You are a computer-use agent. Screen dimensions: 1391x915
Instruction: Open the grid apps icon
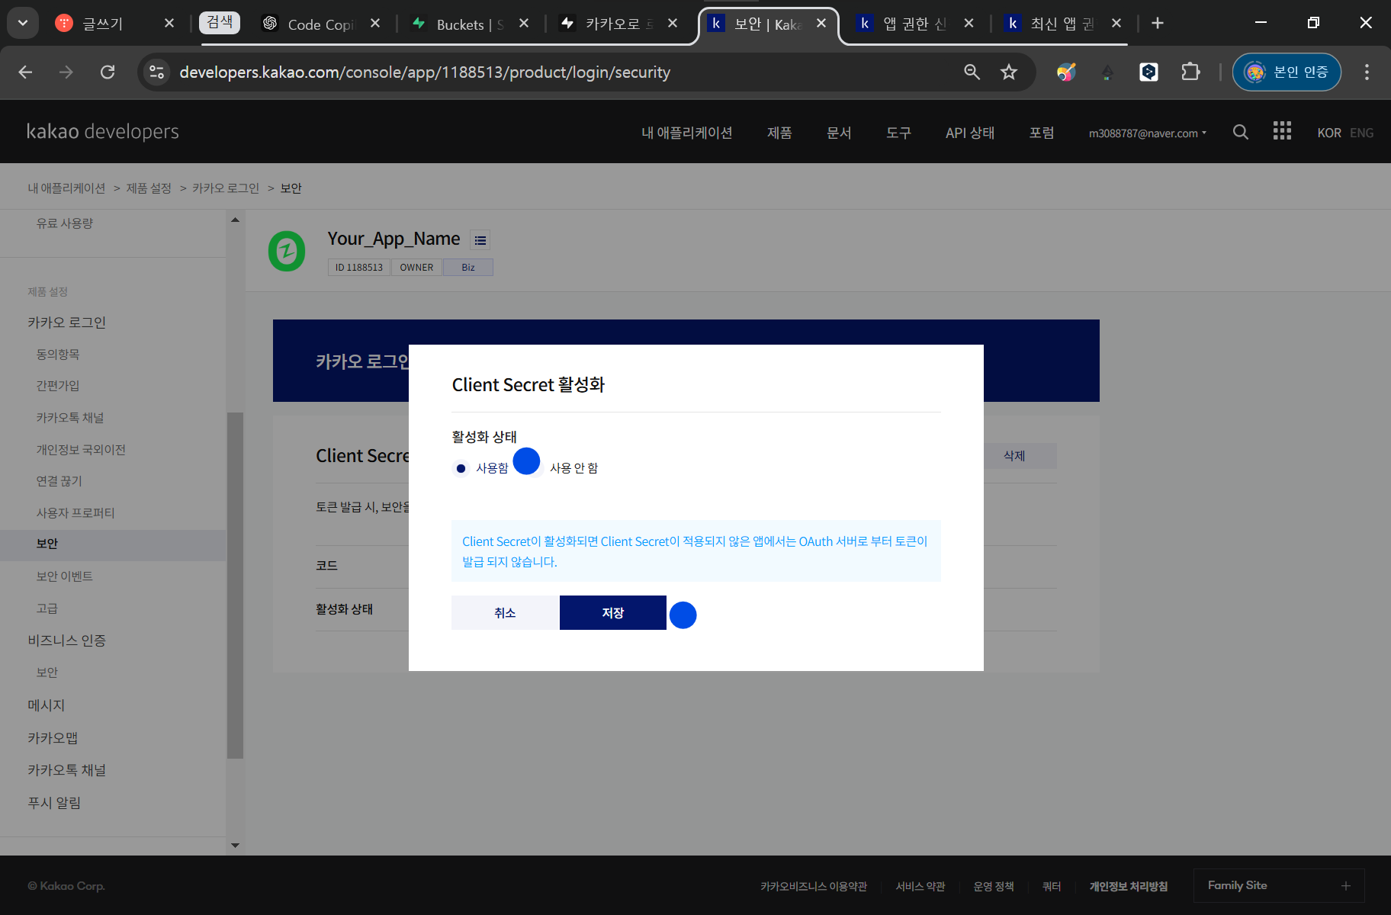(1282, 130)
